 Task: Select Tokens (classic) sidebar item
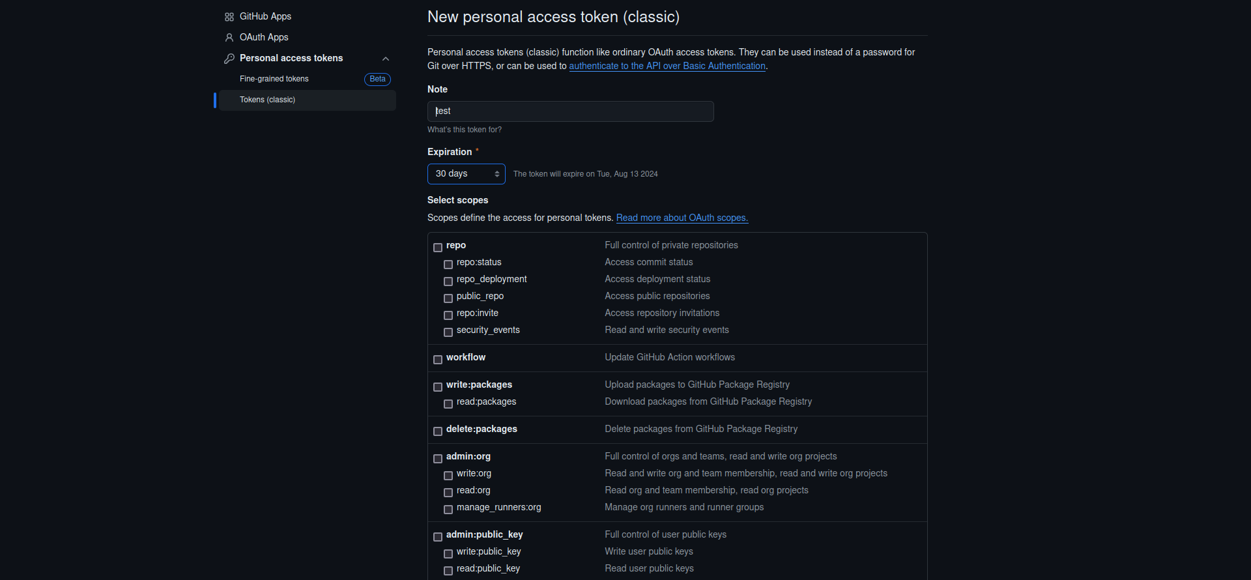click(308, 100)
